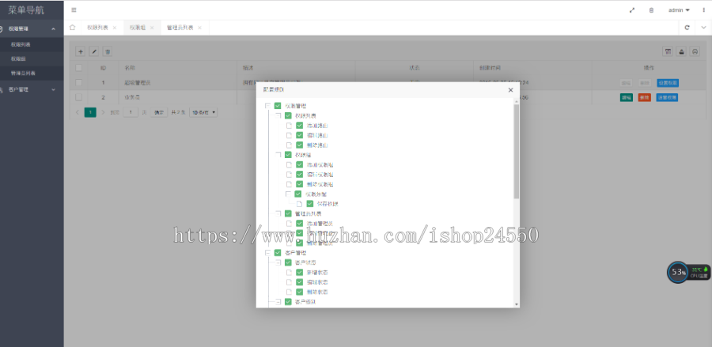Toggle fullscreen with the arrows icon
Image resolution: width=712 pixels, height=347 pixels.
pyautogui.click(x=632, y=10)
